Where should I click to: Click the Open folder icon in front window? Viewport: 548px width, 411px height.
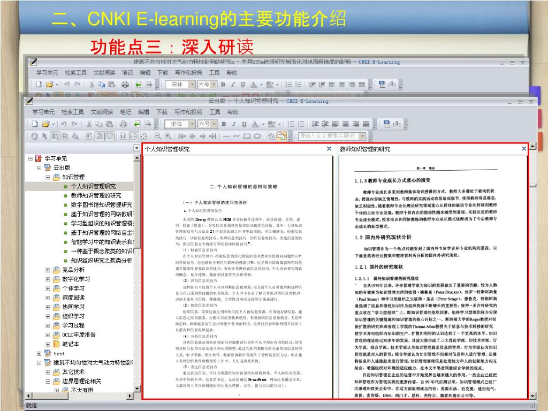46,124
